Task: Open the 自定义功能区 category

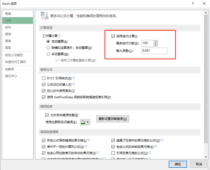Action: pyautogui.click(x=18, y=55)
